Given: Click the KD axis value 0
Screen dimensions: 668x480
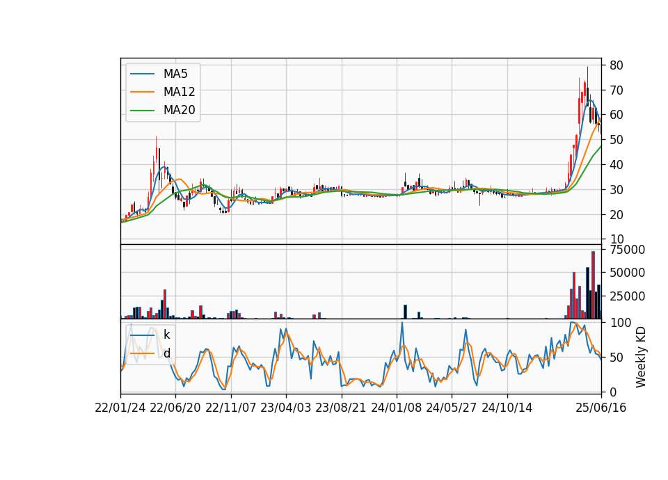Looking at the screenshot, I should [x=613, y=392].
